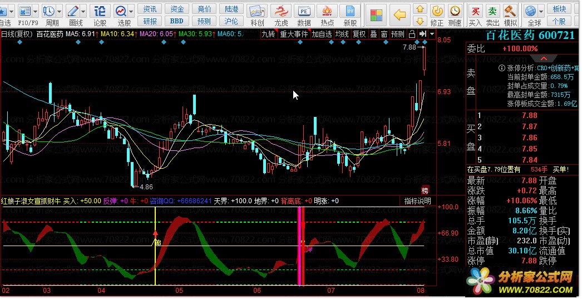
Task: Click the yellow vertical signal line in indicator
Action: click(x=155, y=246)
